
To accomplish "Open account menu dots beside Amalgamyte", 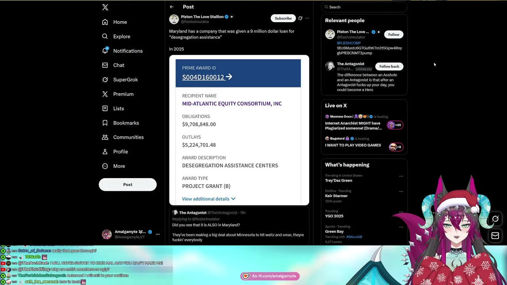I will click(158, 234).
